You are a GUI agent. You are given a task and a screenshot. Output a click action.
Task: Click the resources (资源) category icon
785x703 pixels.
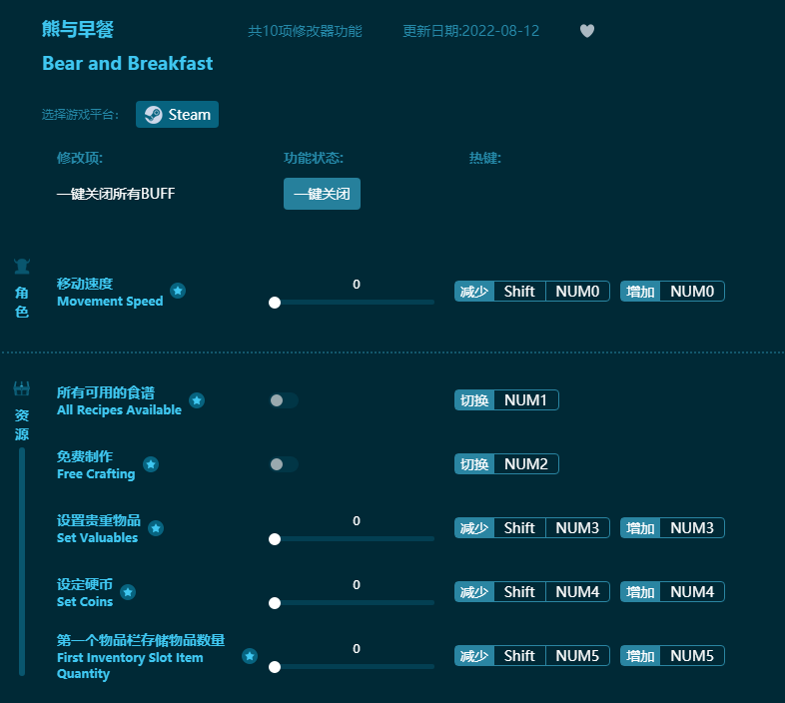tap(22, 388)
